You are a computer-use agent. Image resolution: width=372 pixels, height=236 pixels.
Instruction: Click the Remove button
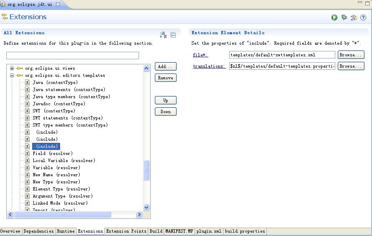tap(166, 78)
